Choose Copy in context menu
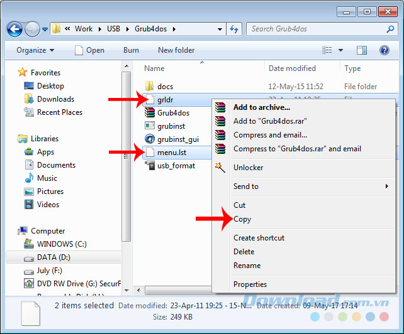404x334 pixels. point(242,219)
